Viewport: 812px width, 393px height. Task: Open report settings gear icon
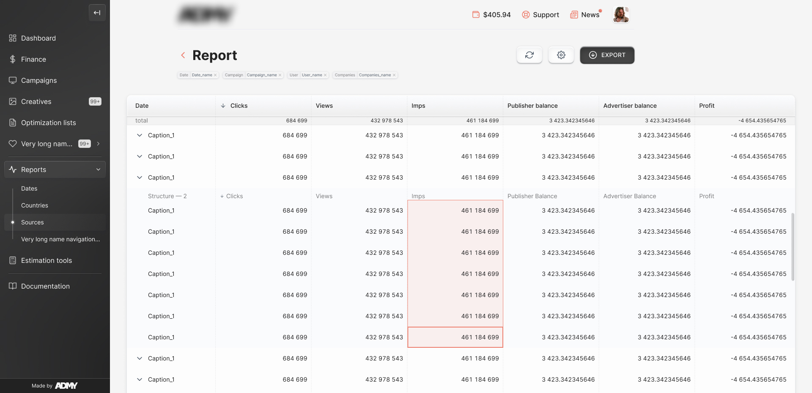click(x=561, y=55)
